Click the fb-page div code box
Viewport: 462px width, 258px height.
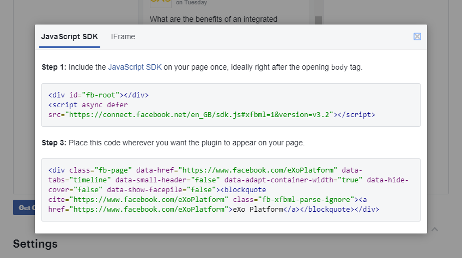tap(230, 190)
